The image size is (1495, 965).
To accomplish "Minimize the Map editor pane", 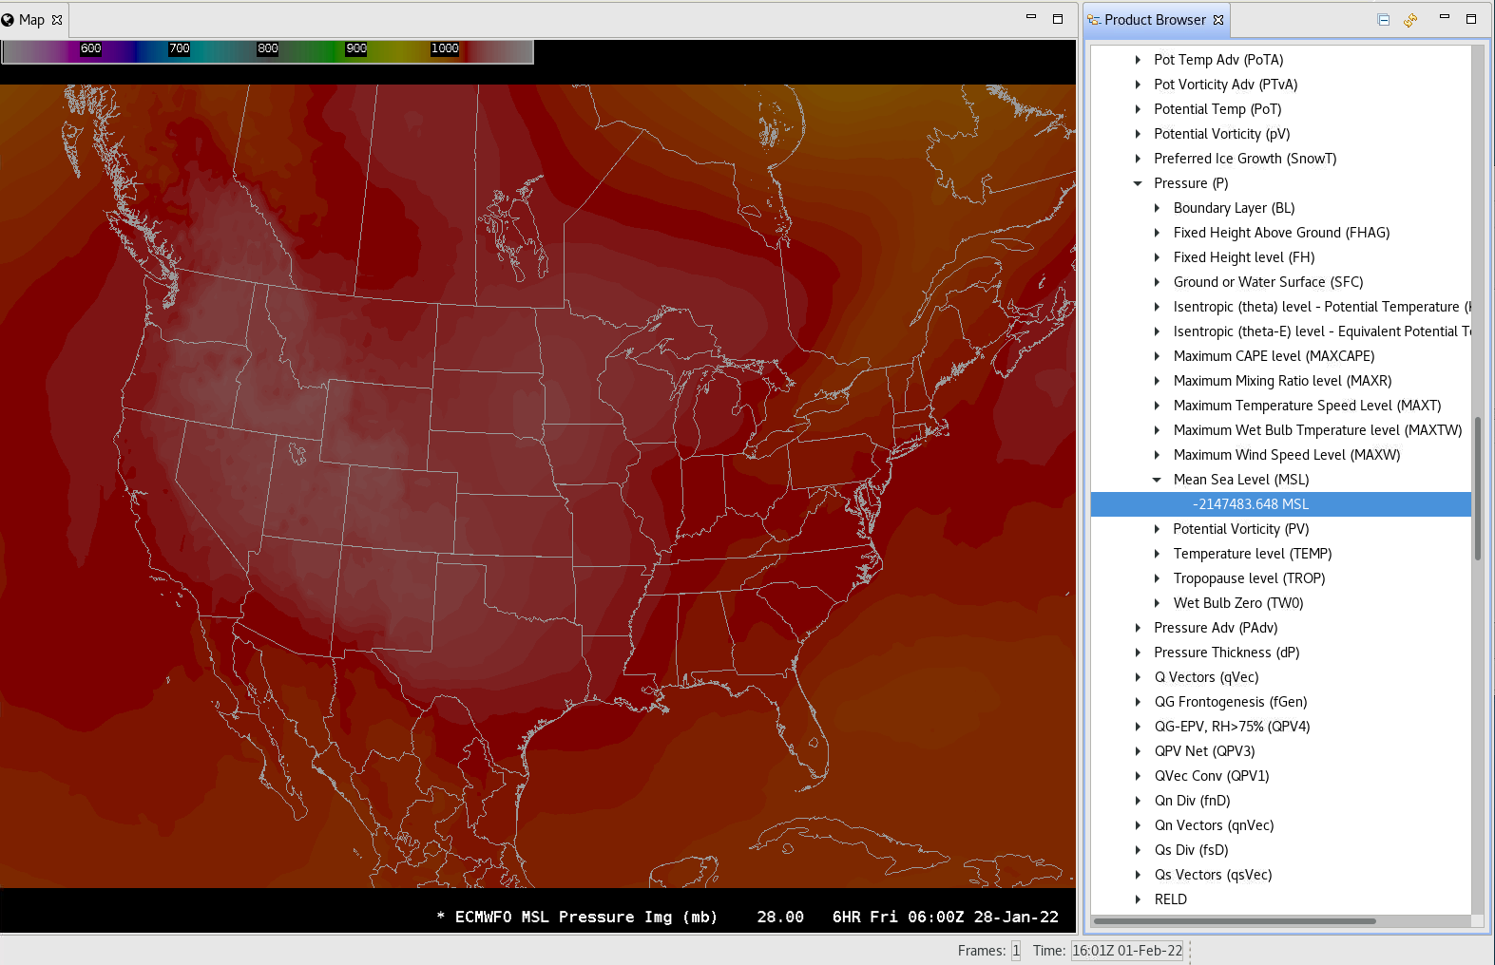I will [x=1031, y=17].
